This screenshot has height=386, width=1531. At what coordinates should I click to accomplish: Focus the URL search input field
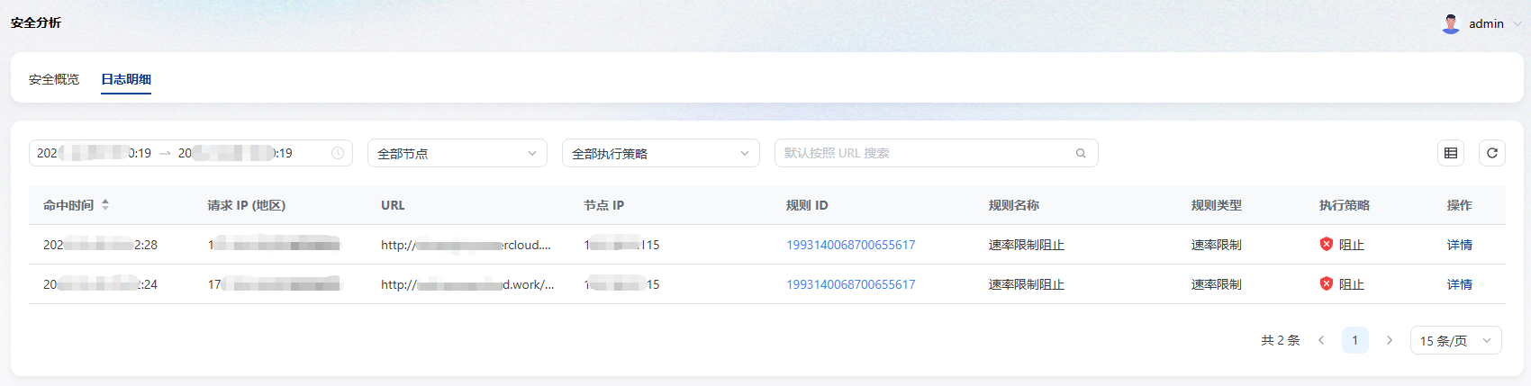(x=923, y=153)
